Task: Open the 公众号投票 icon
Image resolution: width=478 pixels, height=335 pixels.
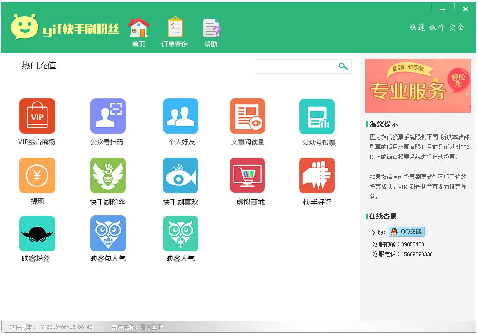Action: [x=317, y=116]
